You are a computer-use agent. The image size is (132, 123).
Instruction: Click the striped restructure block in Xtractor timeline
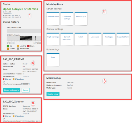[x=26, y=38]
